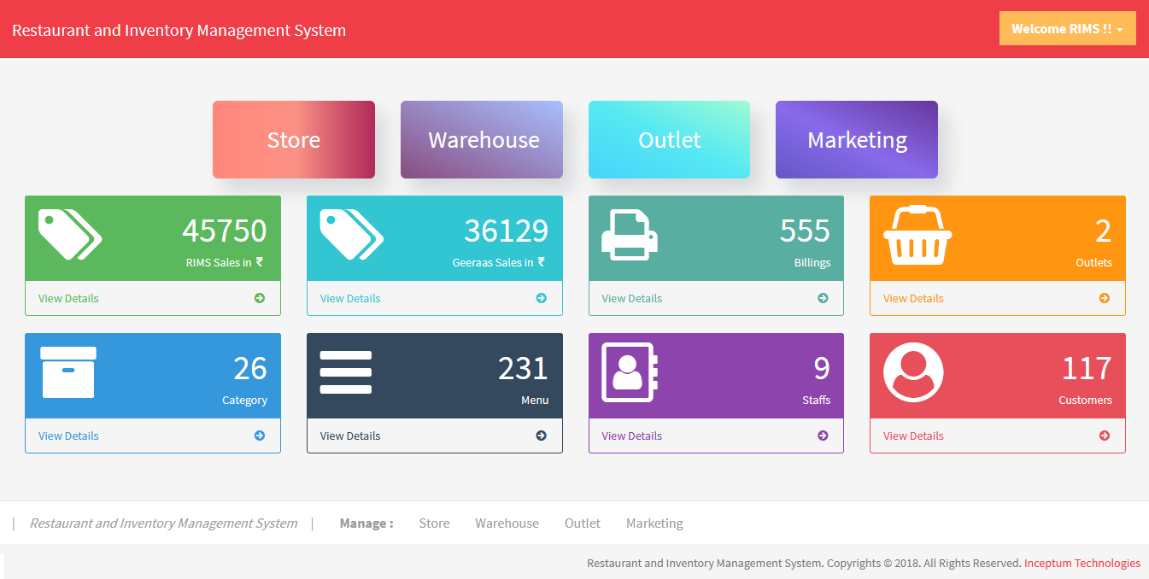
Task: Open the Store module tile
Action: [x=294, y=140]
